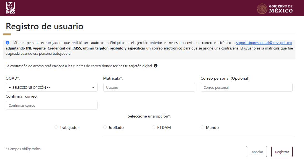
Task: Click the Confirmar correo input field
Action: tap(51, 105)
